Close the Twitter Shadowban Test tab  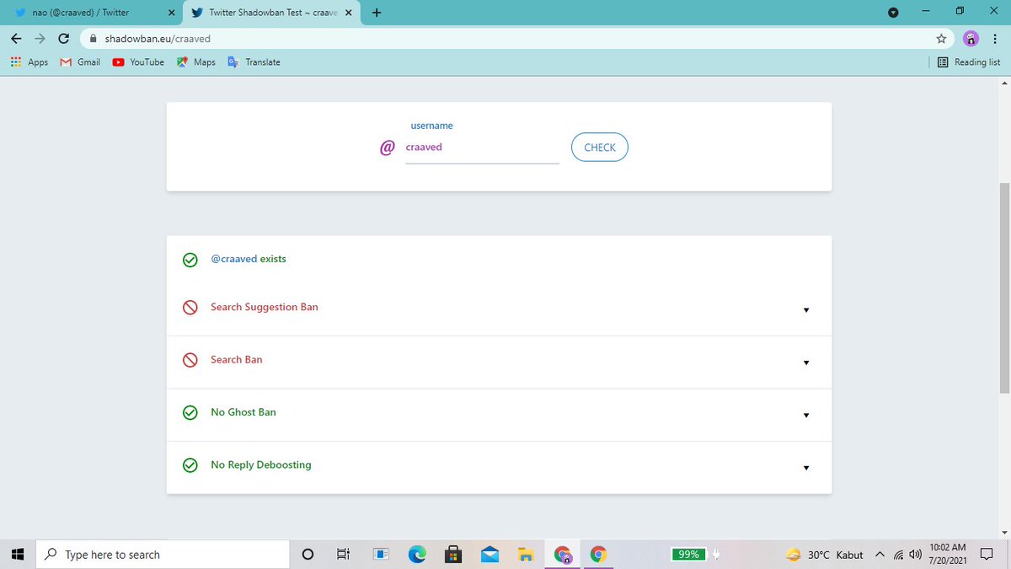(x=348, y=13)
